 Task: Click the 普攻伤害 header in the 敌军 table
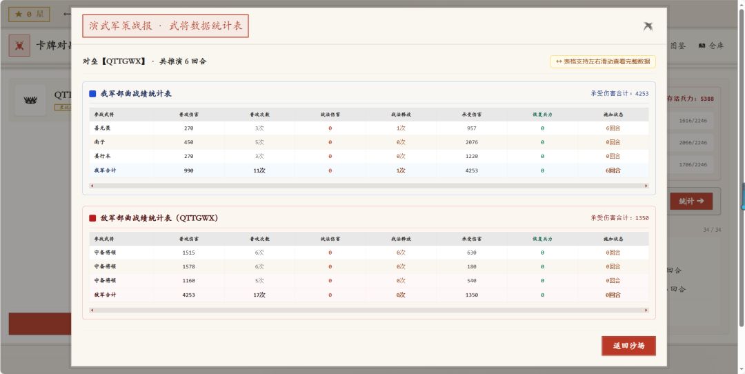click(x=188, y=239)
